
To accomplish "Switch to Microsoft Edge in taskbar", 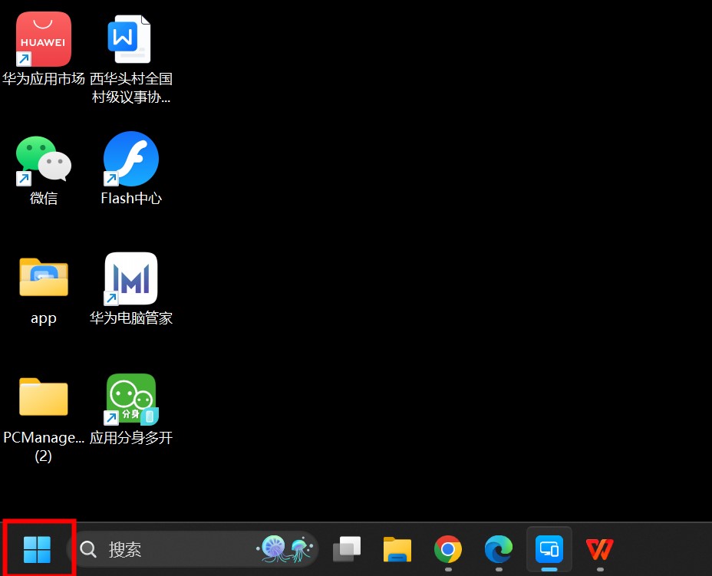I will 499,549.
